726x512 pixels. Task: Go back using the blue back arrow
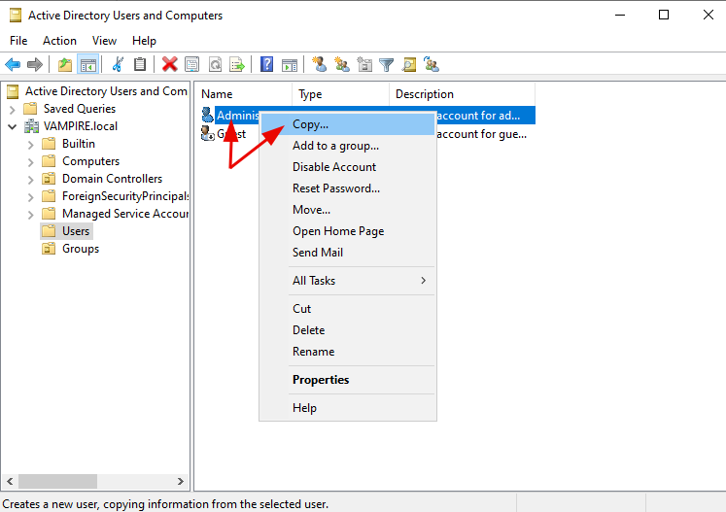coord(13,64)
